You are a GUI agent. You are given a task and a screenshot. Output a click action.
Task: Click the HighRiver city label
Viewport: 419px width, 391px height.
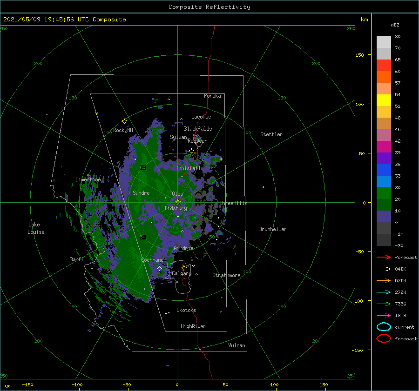pyautogui.click(x=193, y=326)
